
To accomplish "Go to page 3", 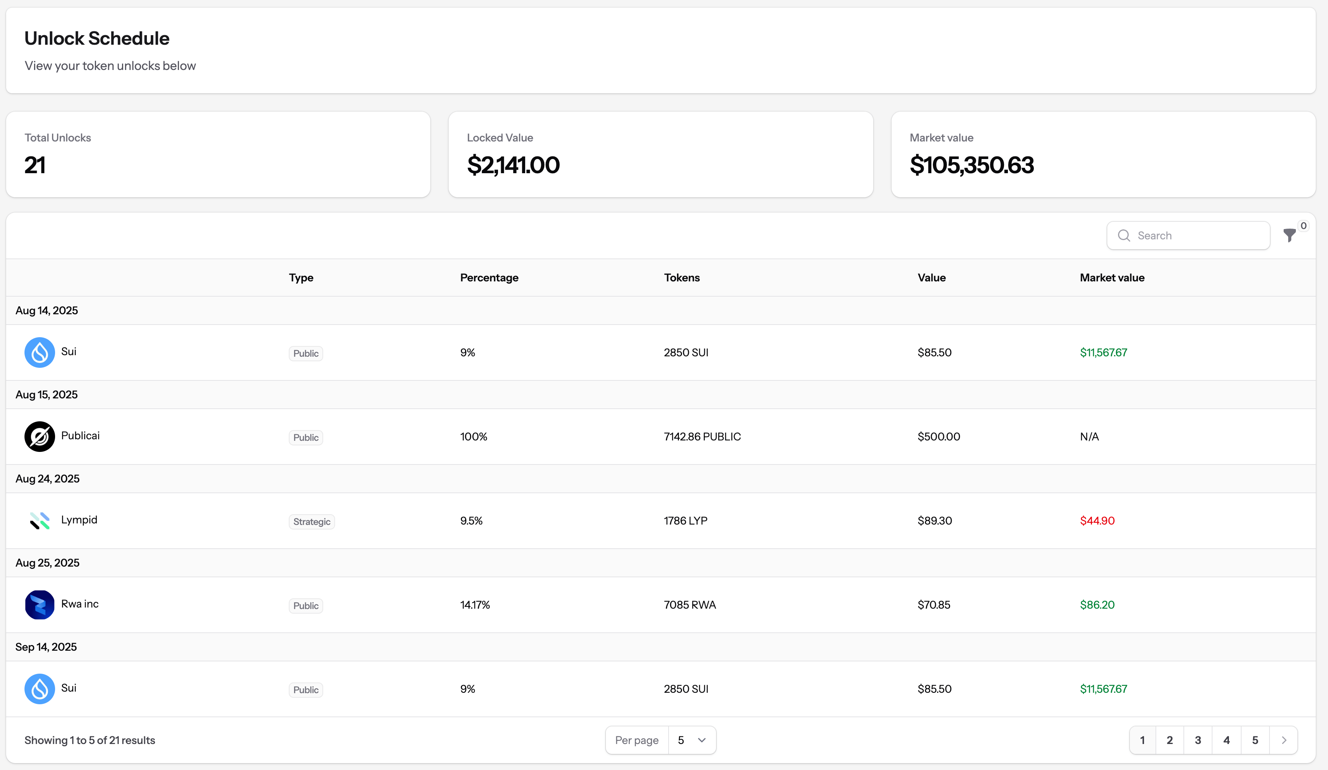I will 1198,740.
